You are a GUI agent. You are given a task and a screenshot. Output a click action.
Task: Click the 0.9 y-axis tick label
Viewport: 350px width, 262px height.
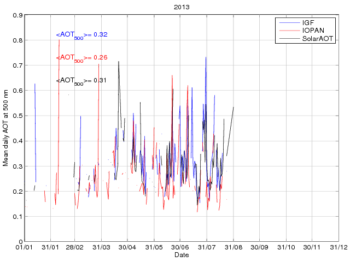17,15
